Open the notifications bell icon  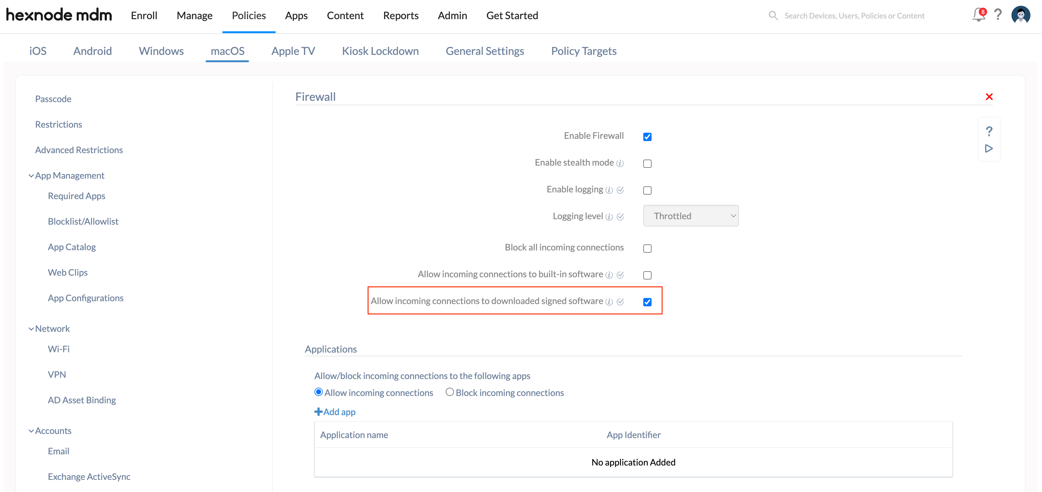tap(978, 15)
